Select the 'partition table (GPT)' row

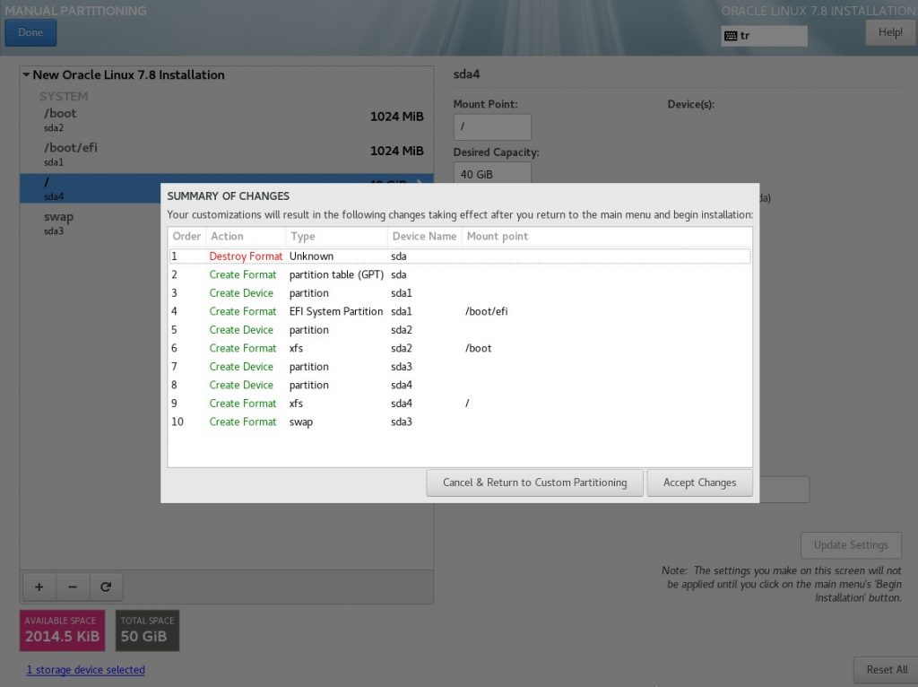click(x=460, y=274)
